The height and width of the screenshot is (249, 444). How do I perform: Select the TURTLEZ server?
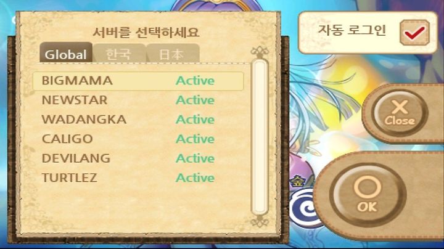138,178
